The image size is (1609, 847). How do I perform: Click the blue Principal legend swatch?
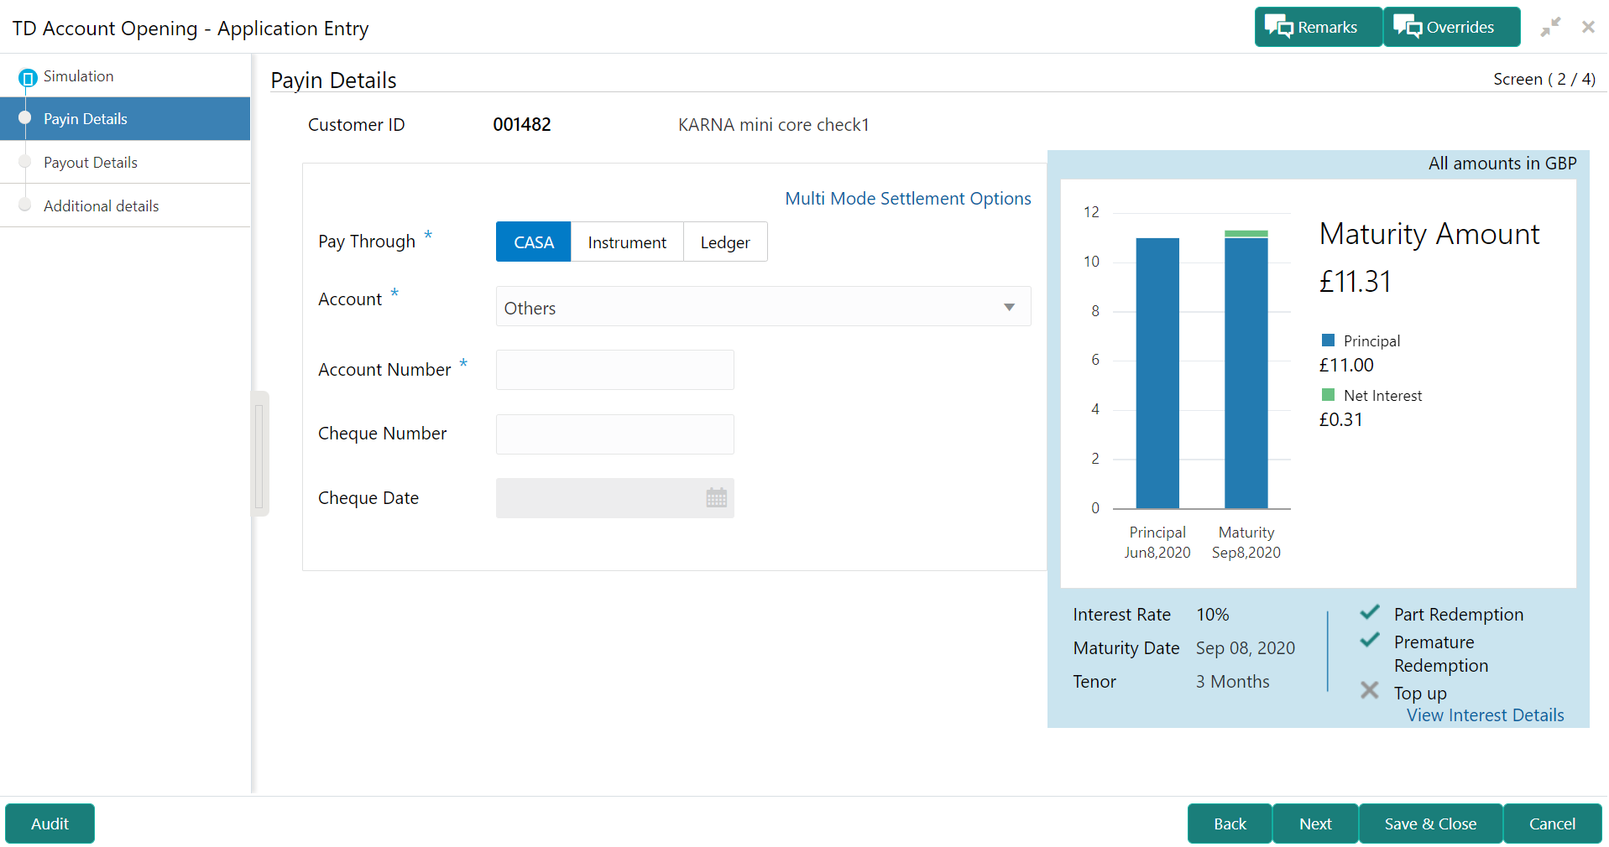click(x=1328, y=340)
